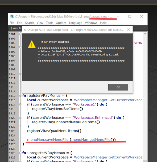Click the editor scrollbar up arrow
This screenshot has height=162, width=157.
coord(145,34)
